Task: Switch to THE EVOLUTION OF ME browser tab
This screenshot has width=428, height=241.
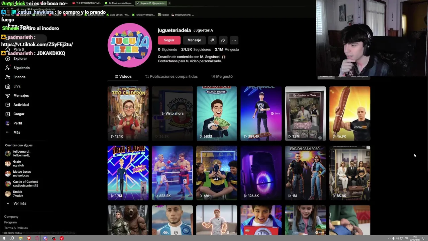Action: pos(86,3)
